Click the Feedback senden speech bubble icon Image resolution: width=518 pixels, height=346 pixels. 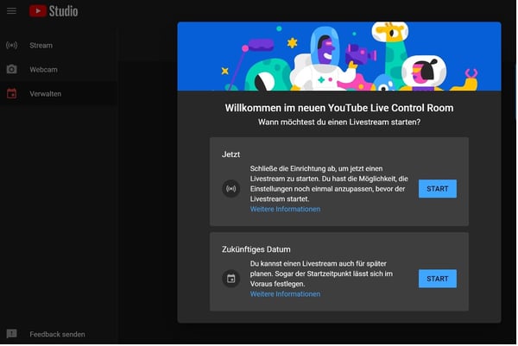(x=11, y=334)
